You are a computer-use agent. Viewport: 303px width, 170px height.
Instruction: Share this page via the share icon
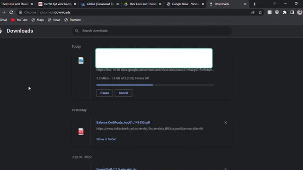tap(252, 12)
